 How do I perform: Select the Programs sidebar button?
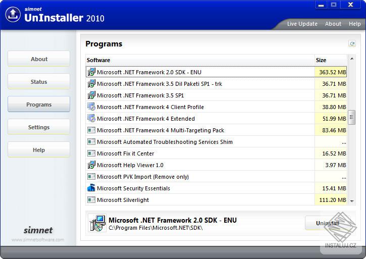(x=39, y=104)
